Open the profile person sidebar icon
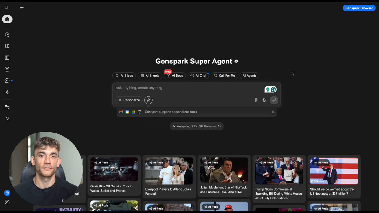The width and height of the screenshot is (379, 213). click(7, 119)
